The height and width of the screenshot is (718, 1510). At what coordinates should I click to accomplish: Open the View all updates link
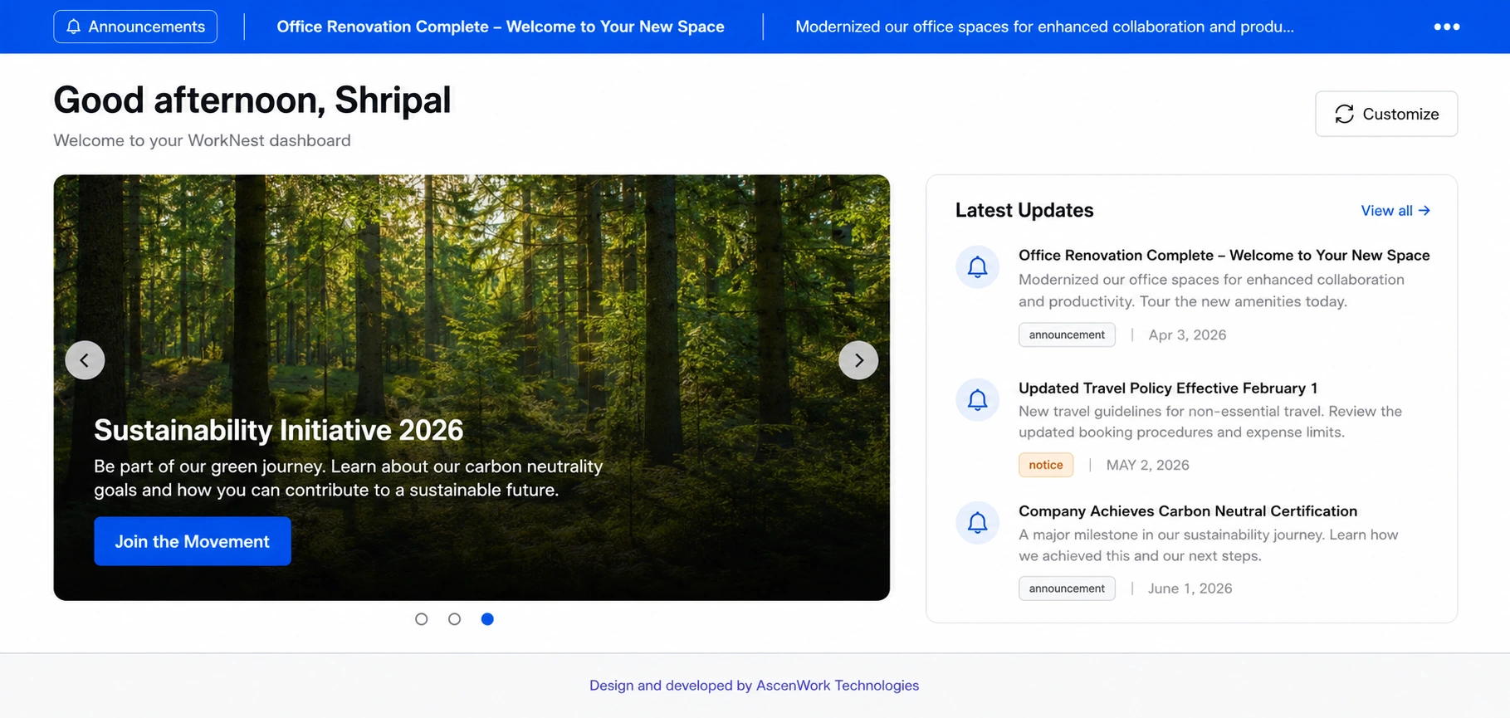click(1395, 211)
